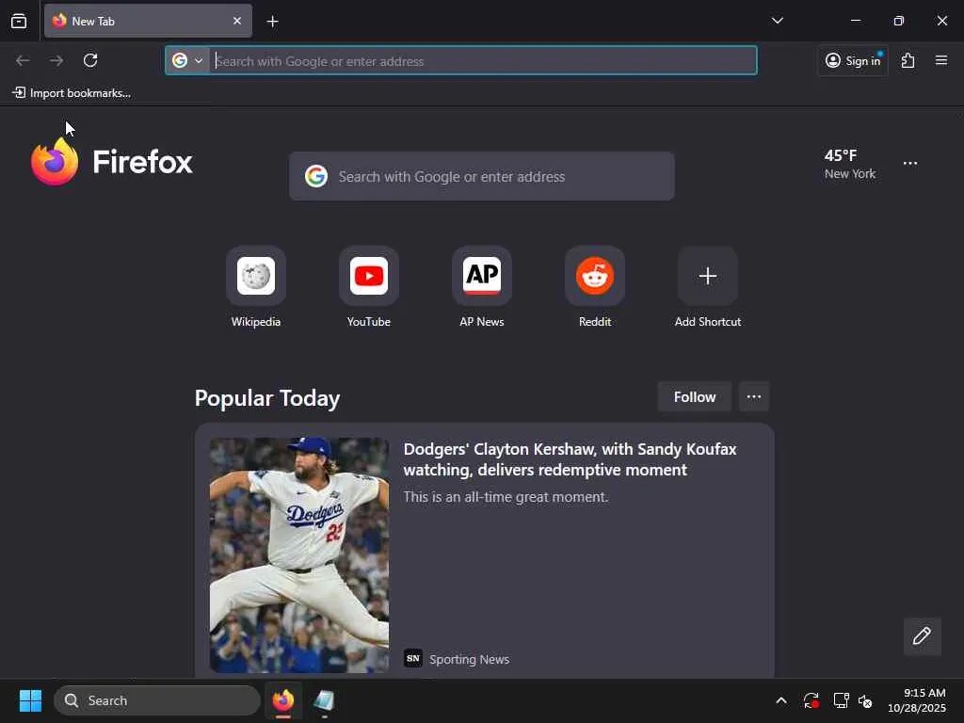Click the Firefox taskbar icon
This screenshot has height=723, width=964.
click(283, 700)
